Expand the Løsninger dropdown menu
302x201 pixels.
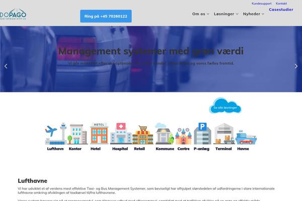pyautogui.click(x=226, y=14)
